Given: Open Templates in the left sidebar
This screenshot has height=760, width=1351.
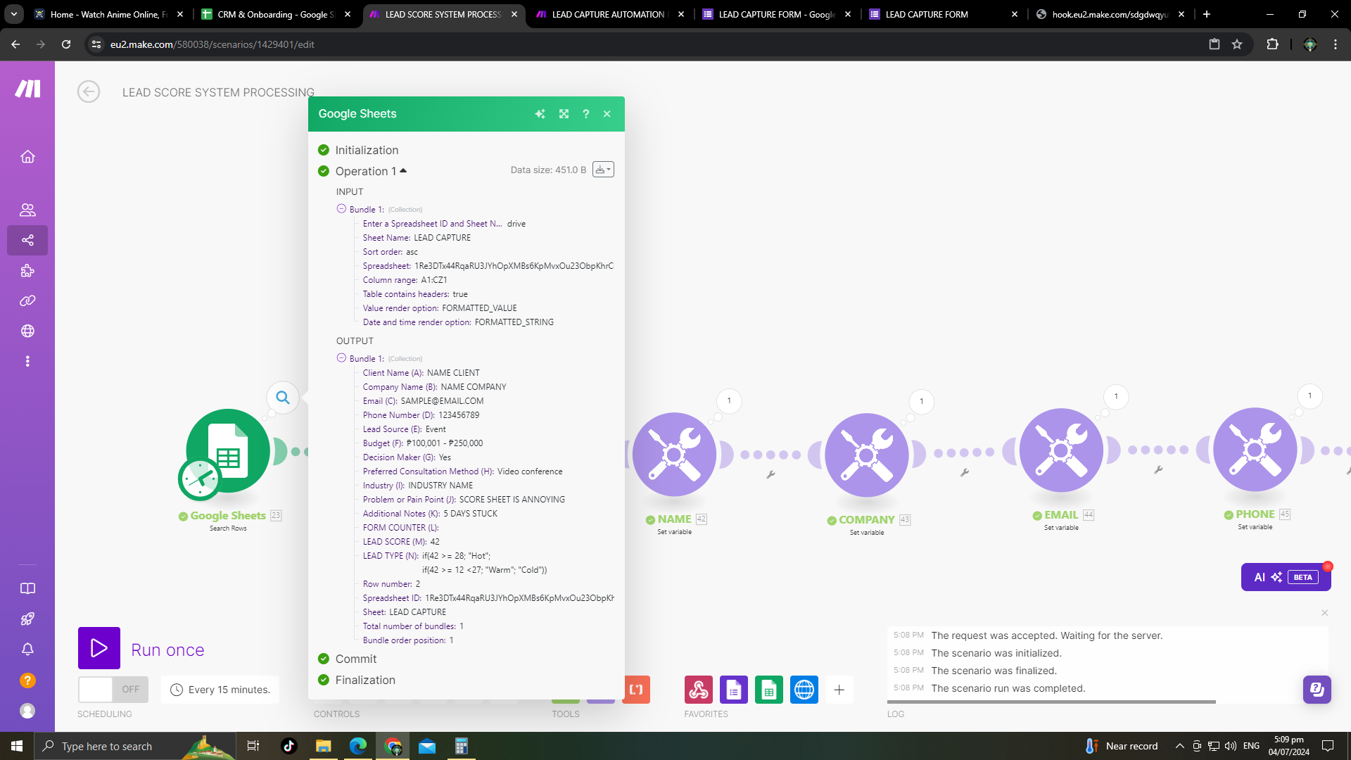Looking at the screenshot, I should [27, 271].
